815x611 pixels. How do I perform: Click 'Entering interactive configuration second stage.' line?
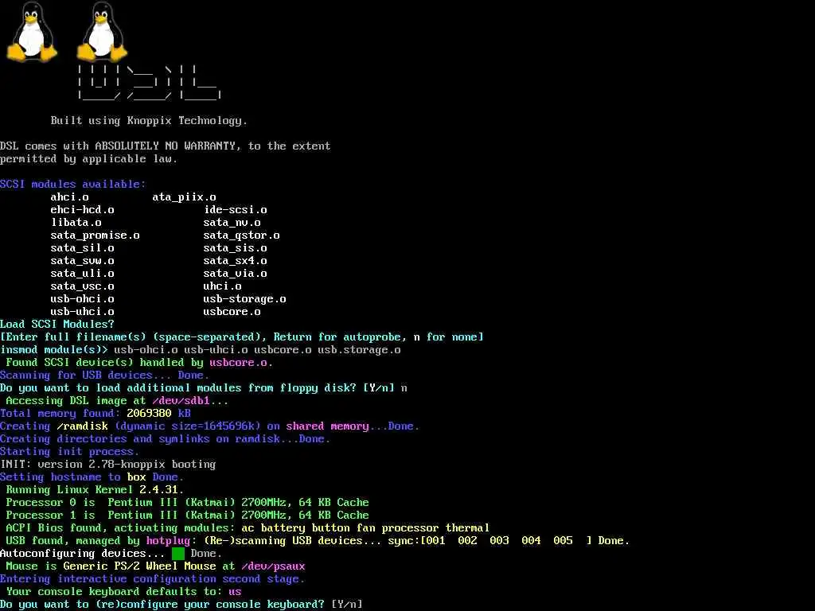coord(152,579)
